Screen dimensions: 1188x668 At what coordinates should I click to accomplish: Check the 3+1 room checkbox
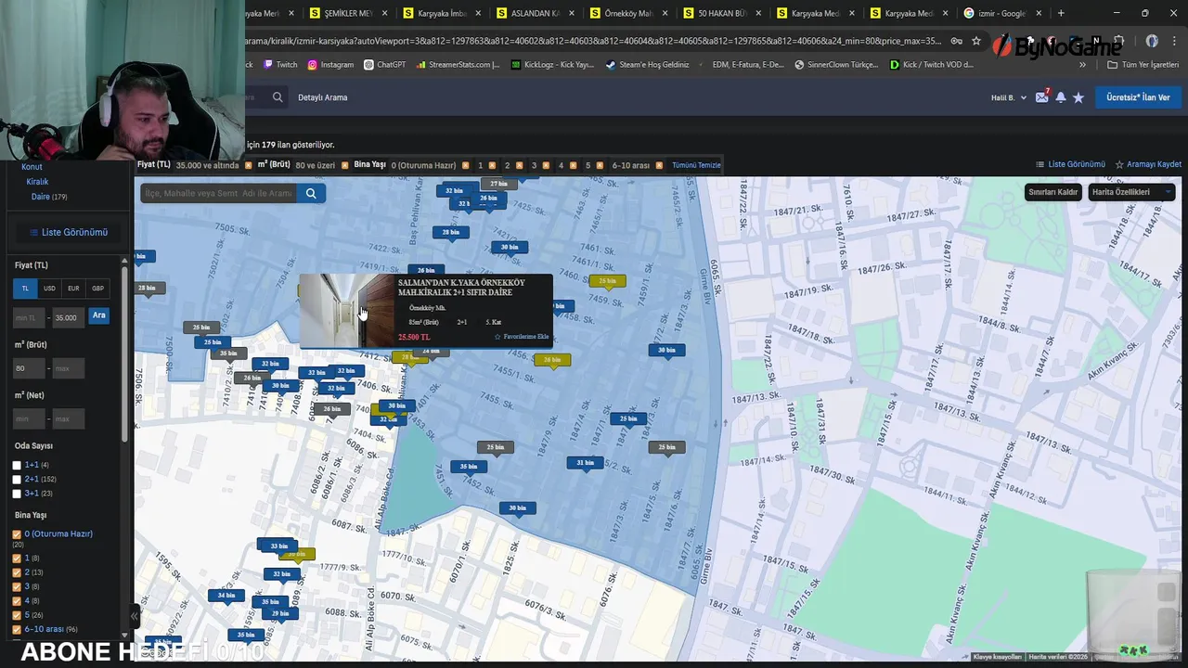(x=17, y=493)
